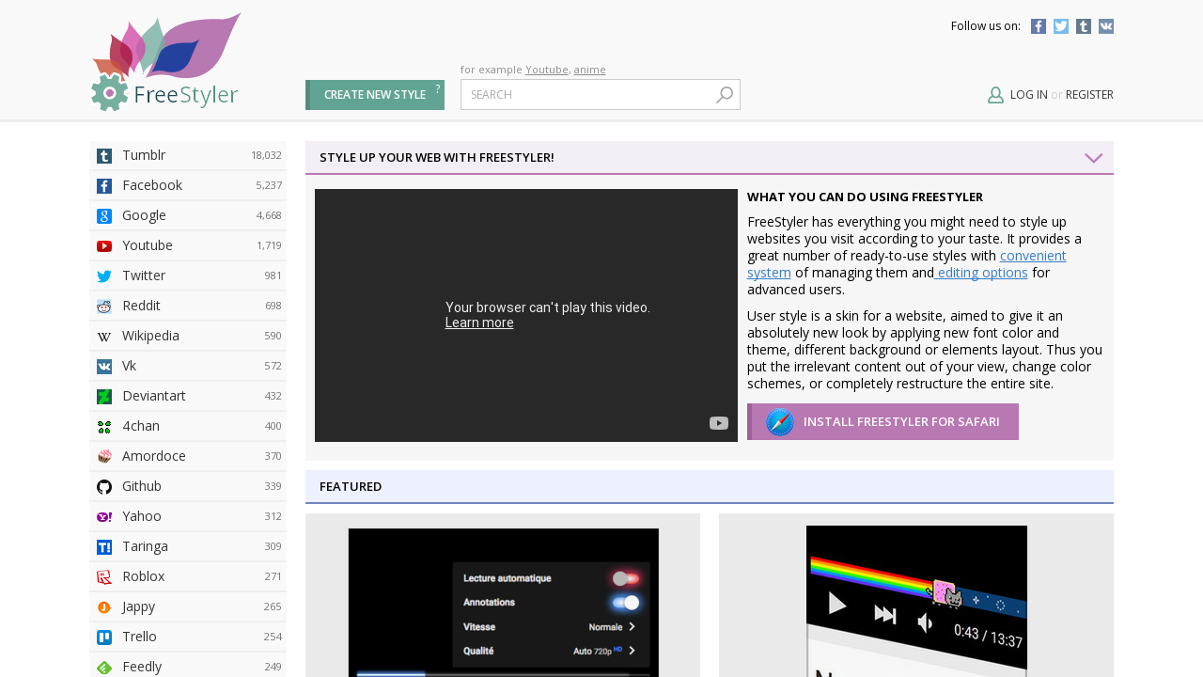Click the Deviantart icon in sidebar
This screenshot has height=677, width=1203.
pyautogui.click(x=104, y=397)
